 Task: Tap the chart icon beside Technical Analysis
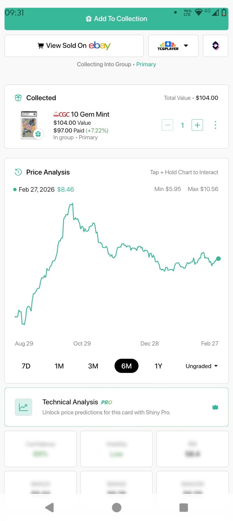click(24, 407)
